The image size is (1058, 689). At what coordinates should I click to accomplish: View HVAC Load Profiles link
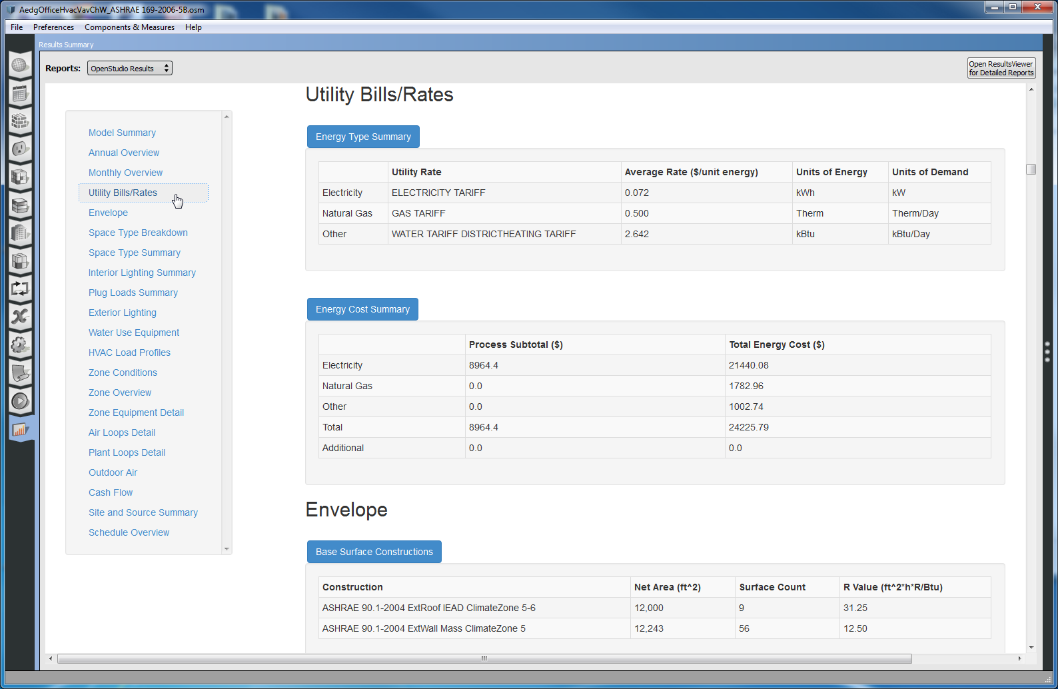[x=129, y=352]
